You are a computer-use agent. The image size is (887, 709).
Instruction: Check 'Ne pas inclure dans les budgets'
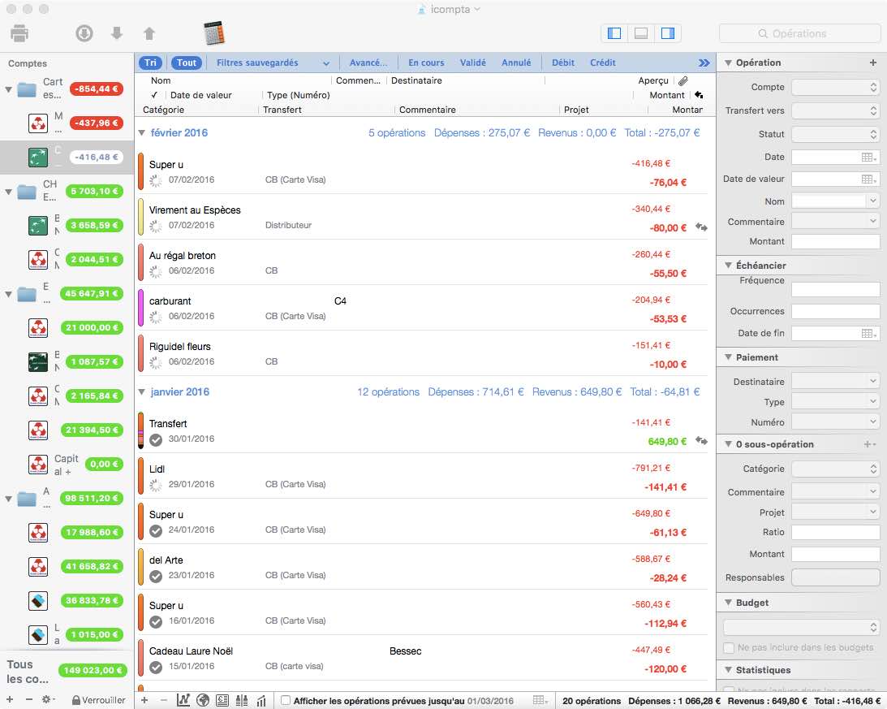pos(729,647)
